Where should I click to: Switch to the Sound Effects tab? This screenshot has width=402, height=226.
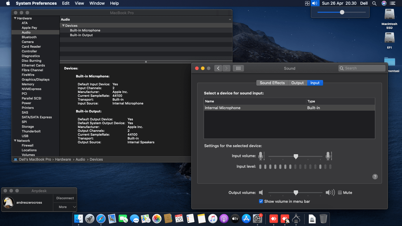(272, 83)
